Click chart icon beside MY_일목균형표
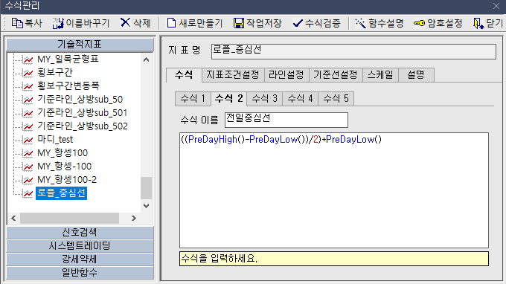Screen dimensions: 506x284 click(x=28, y=59)
